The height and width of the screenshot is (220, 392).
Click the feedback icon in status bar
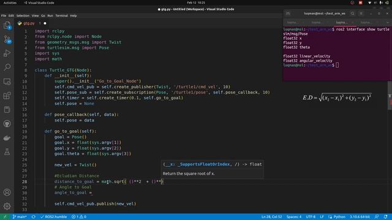click(x=377, y=217)
